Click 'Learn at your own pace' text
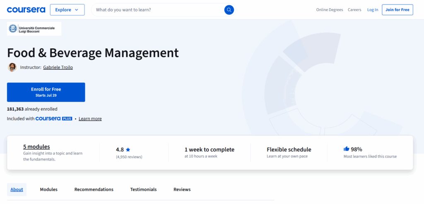The image size is (424, 204). point(287,156)
